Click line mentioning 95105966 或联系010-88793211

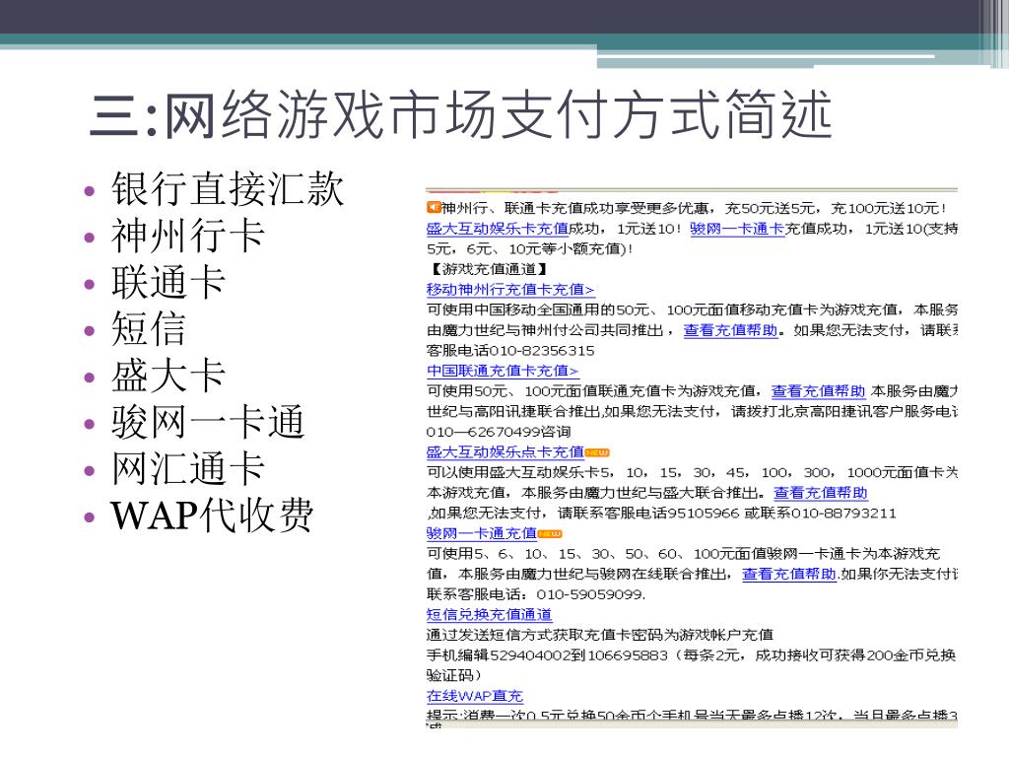tap(661, 513)
